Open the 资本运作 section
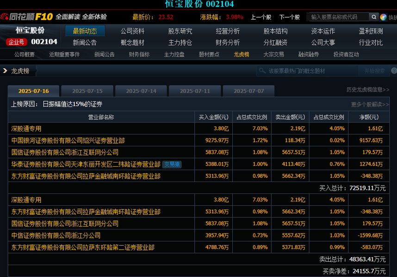 (x=323, y=31)
